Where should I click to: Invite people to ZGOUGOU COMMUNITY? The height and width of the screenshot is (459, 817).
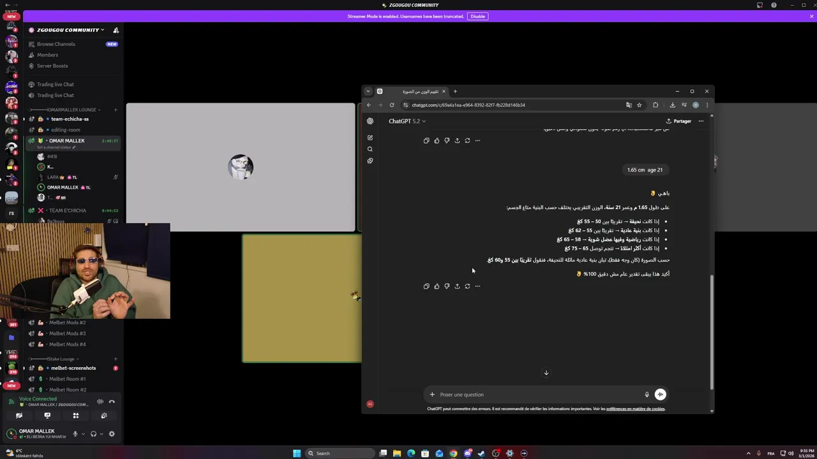click(116, 30)
